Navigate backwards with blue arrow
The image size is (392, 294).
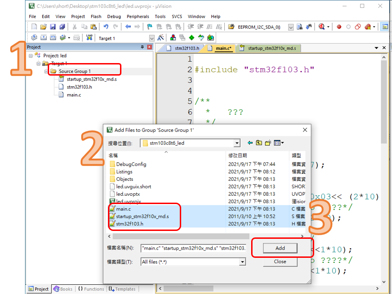128,27
